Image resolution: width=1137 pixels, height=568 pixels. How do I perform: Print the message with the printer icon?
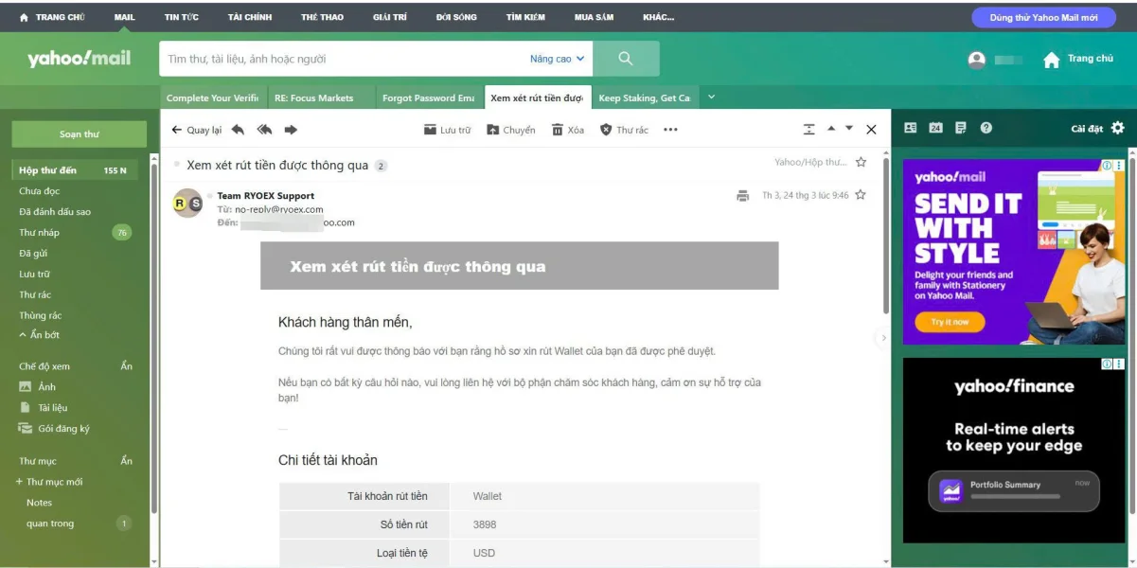[742, 196]
